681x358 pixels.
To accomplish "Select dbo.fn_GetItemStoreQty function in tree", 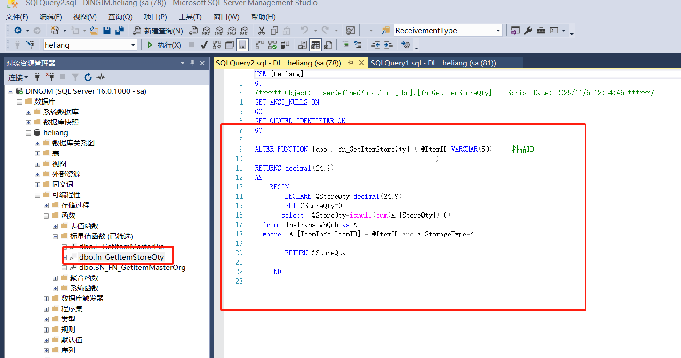I will (121, 257).
